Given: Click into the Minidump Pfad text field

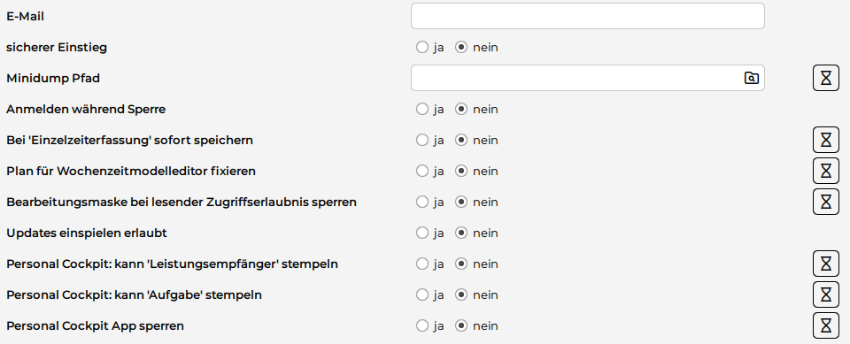Looking at the screenshot, I should 576,78.
